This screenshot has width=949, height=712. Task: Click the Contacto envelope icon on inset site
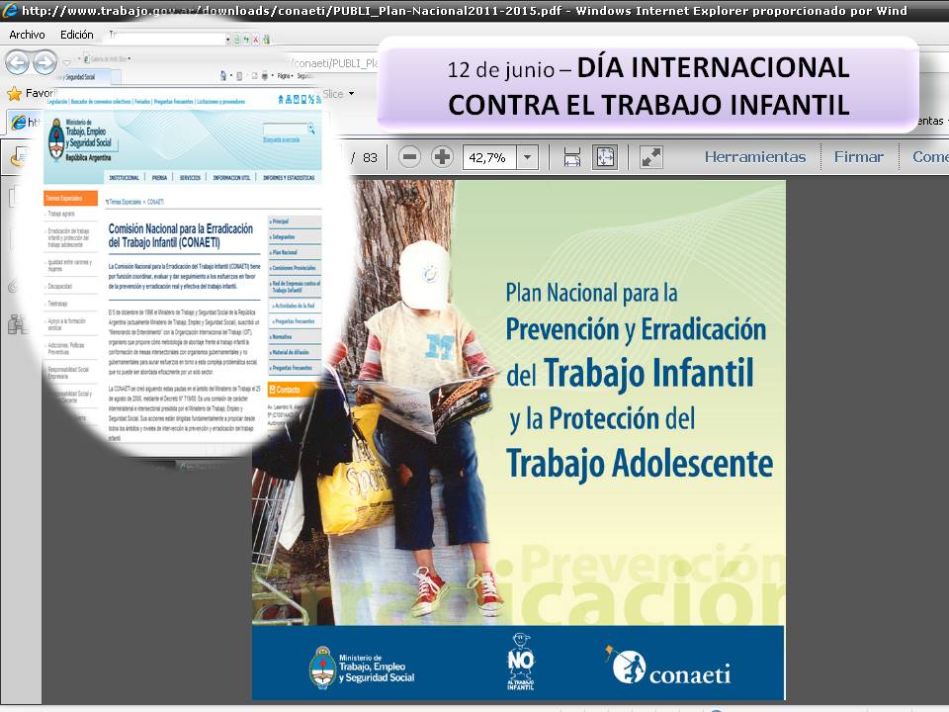click(x=273, y=390)
